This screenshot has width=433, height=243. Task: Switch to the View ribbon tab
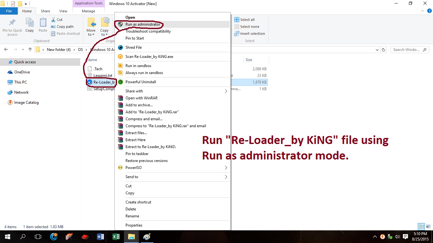coord(63,11)
